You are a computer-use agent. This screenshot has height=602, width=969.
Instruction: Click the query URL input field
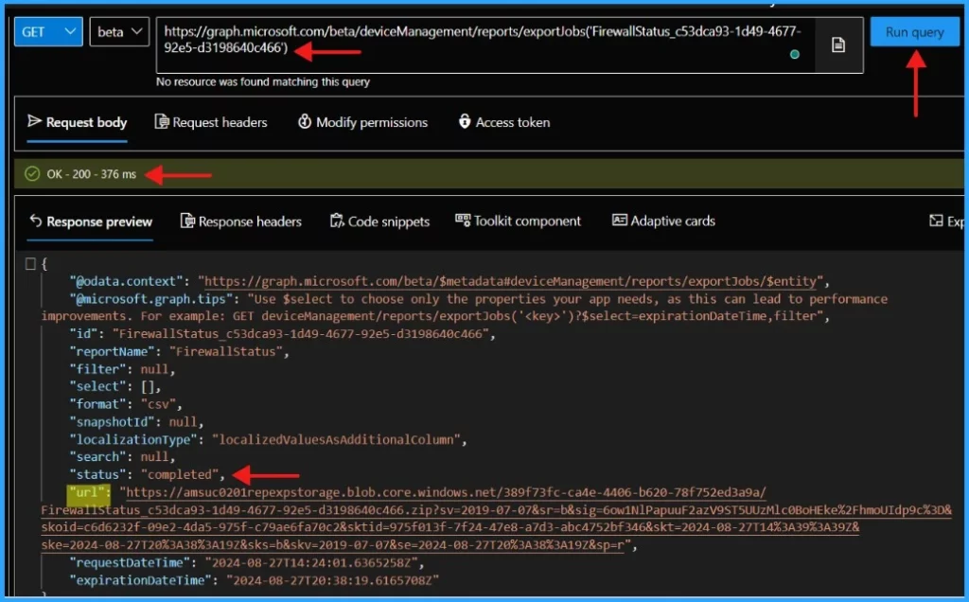[x=485, y=45]
